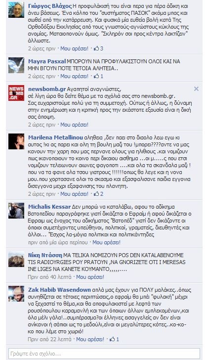
Task: Click thumbs-up count on Mayra Paxsal comment
Action: tap(98, 76)
